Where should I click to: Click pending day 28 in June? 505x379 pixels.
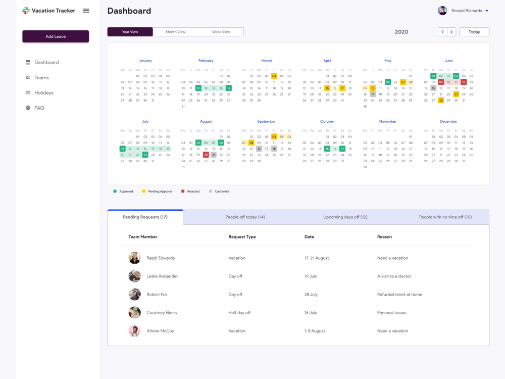click(441, 101)
